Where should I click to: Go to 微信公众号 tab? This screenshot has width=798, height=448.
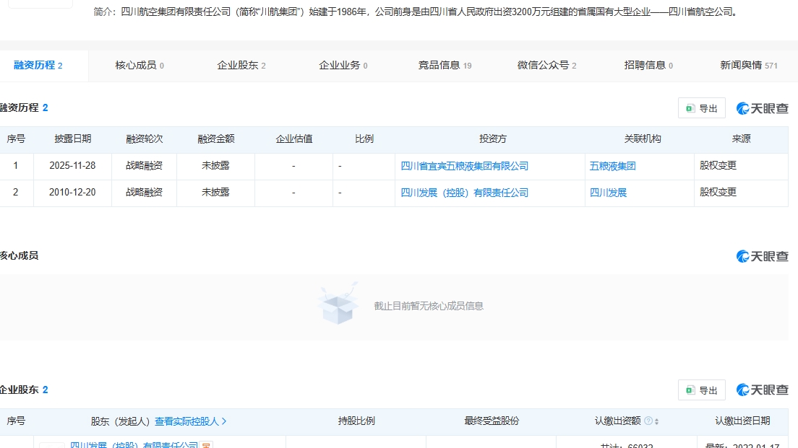546,66
